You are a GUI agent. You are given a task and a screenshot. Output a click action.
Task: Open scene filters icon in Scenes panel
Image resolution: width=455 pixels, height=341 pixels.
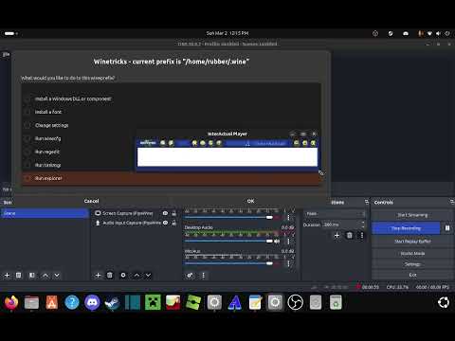click(32, 276)
